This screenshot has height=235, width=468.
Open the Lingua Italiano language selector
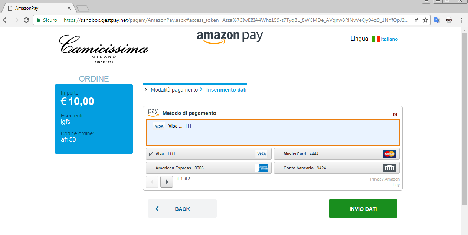385,39
